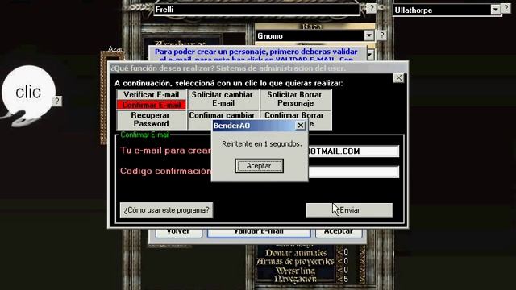Click the Domar animales skill label
The height and width of the screenshot is (290, 516).
point(296,253)
